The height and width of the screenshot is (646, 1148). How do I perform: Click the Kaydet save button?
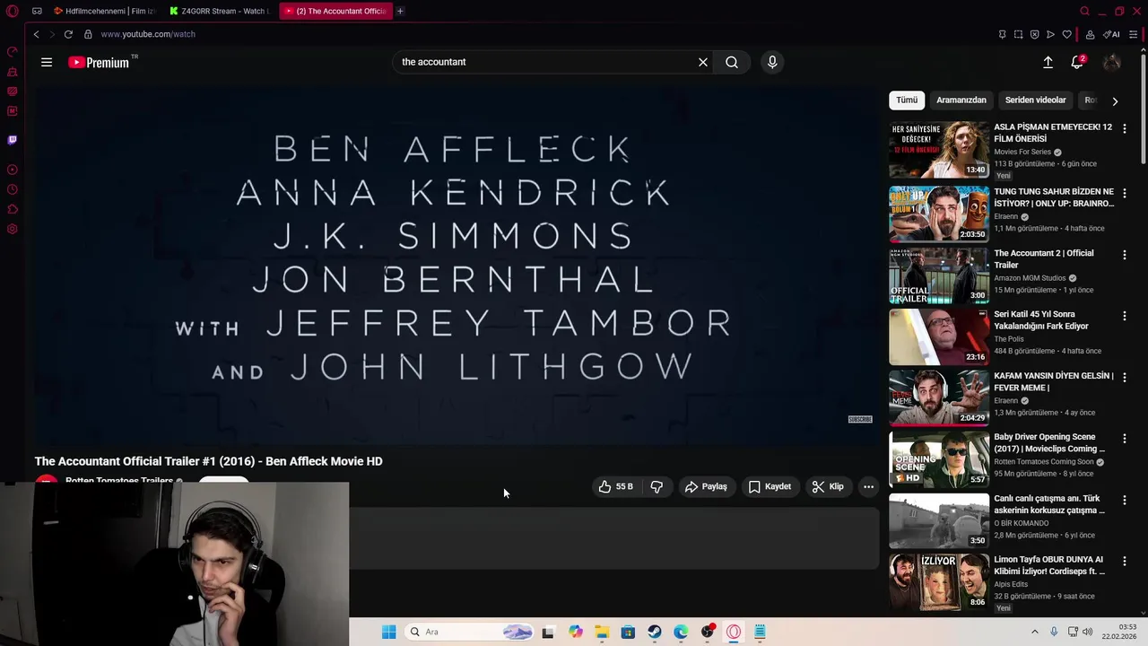[x=770, y=486]
